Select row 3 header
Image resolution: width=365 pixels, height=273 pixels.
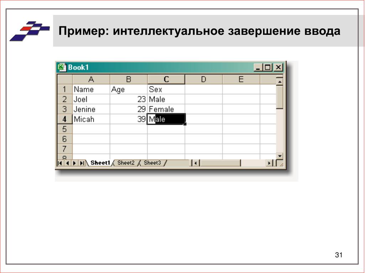[65, 109]
